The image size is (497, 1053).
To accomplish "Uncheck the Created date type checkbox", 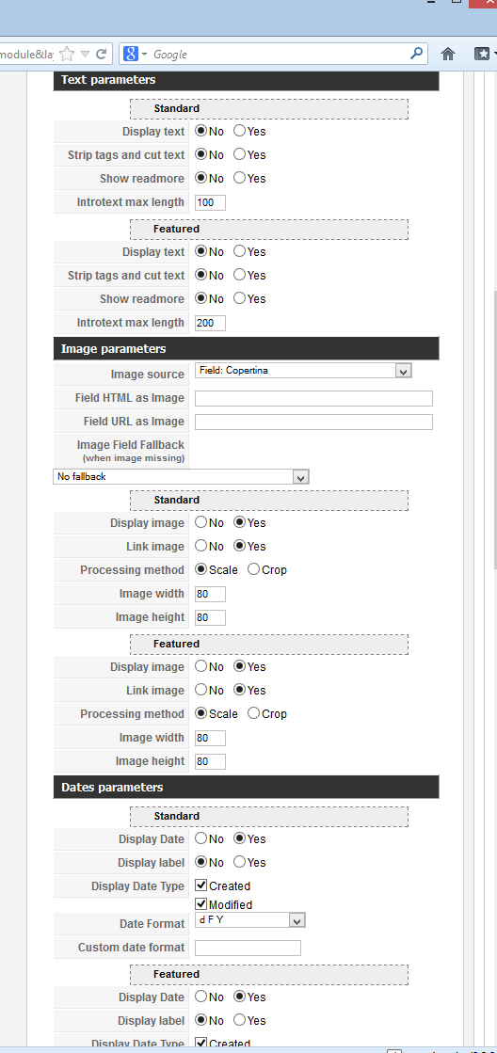I will pyautogui.click(x=201, y=885).
